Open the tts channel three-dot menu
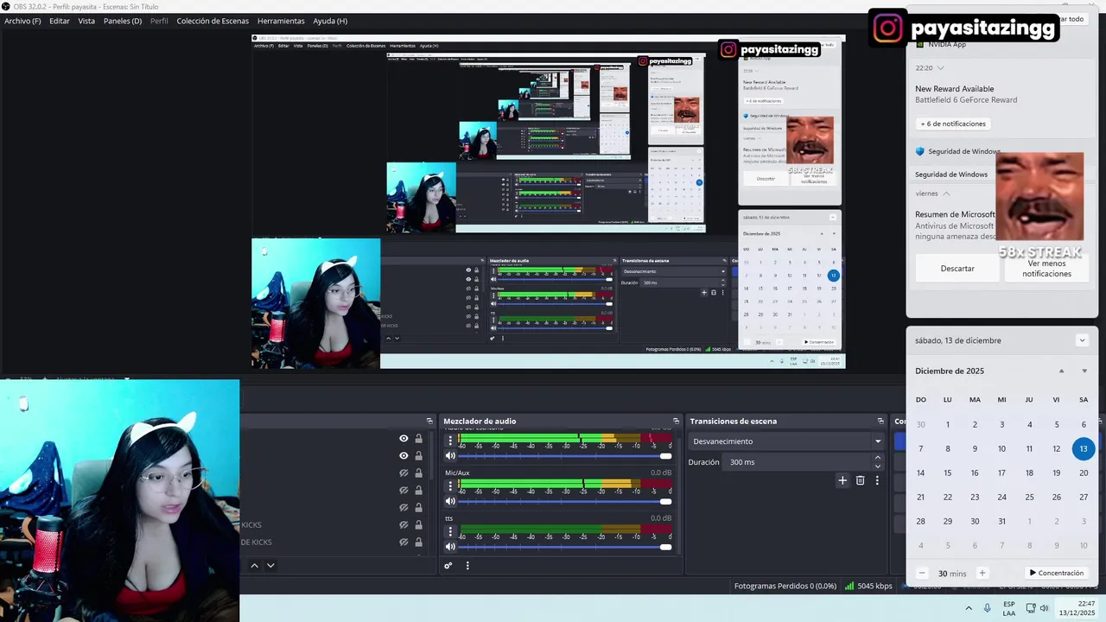This screenshot has width=1106, height=622. coord(450,531)
